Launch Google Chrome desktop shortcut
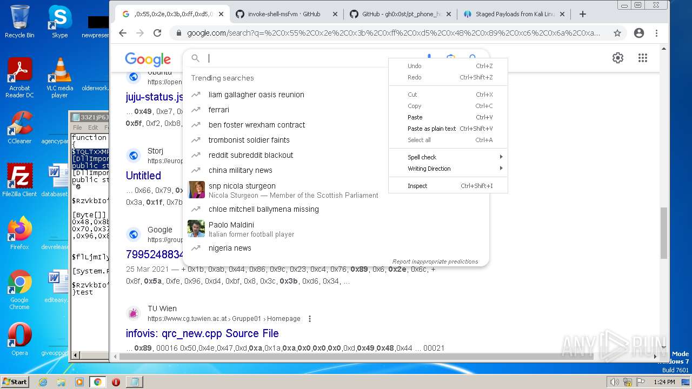Viewport: 692px width, 389px height. click(x=19, y=290)
